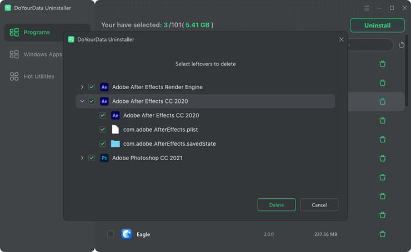
Task: Confirm with the Delete button
Action: pos(277,205)
